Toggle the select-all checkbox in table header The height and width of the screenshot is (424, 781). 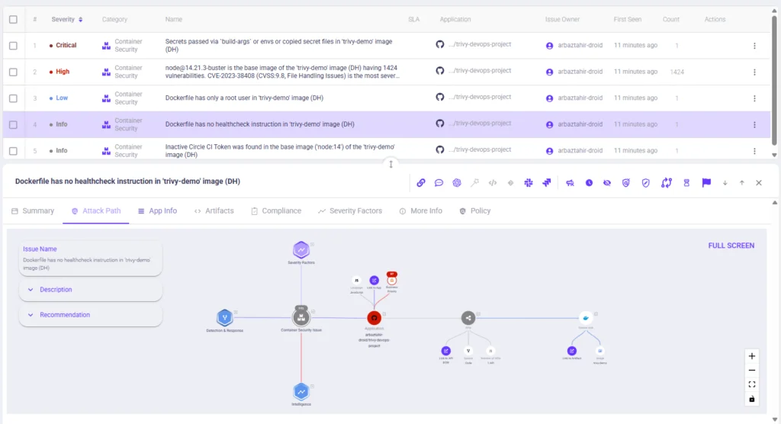click(14, 19)
